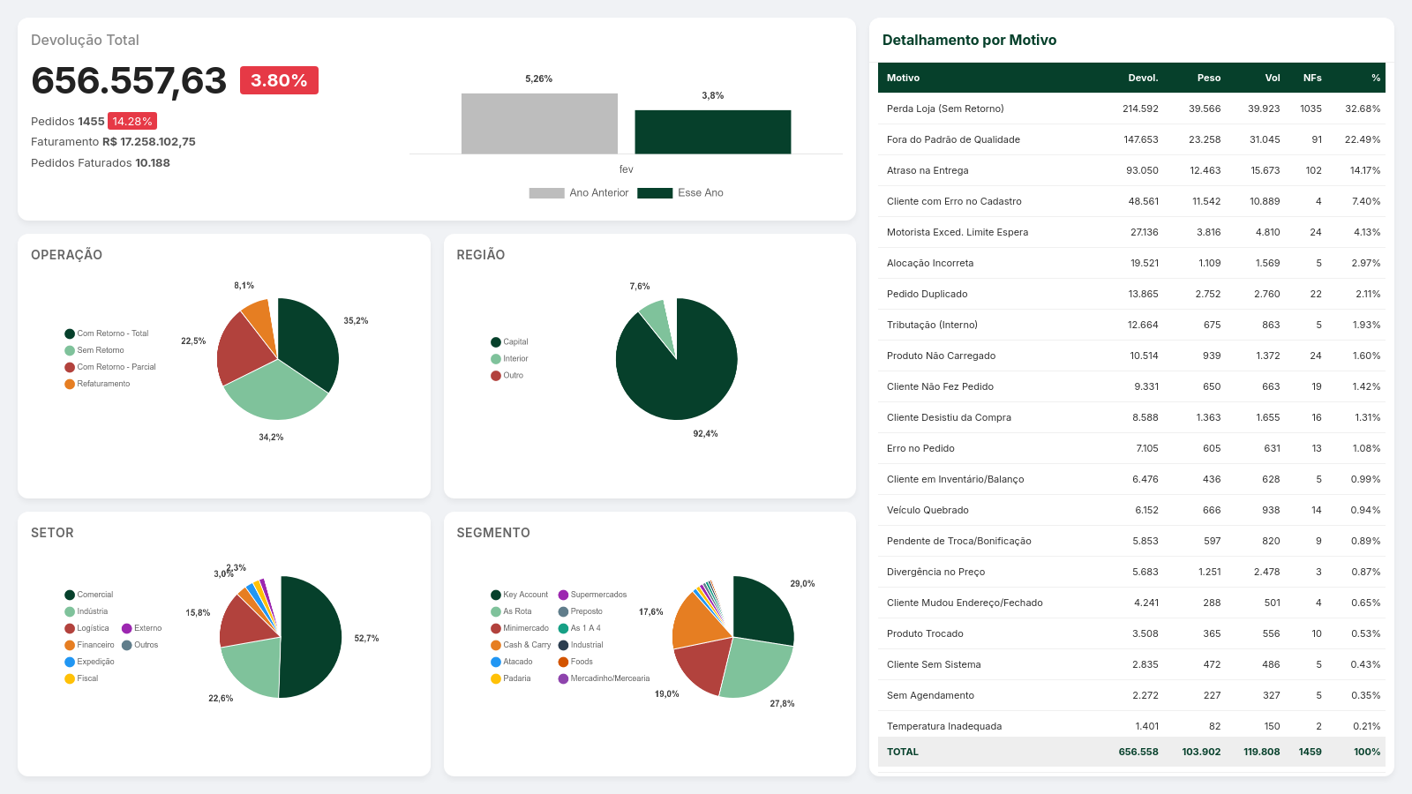Toggle the 'Ano Anterior' legend swatch
Image resolution: width=1412 pixels, height=794 pixels.
click(x=546, y=193)
